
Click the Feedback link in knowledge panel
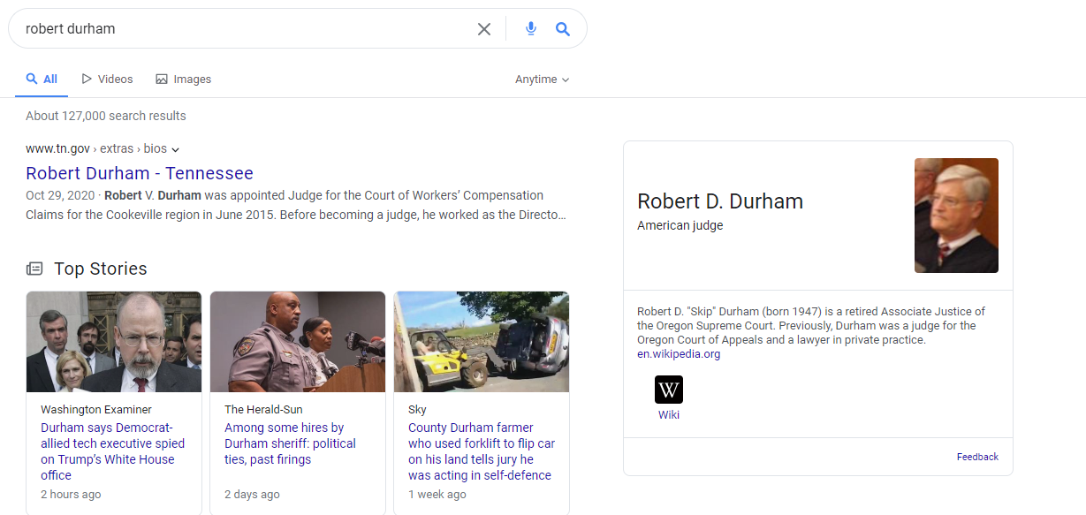coord(977,457)
